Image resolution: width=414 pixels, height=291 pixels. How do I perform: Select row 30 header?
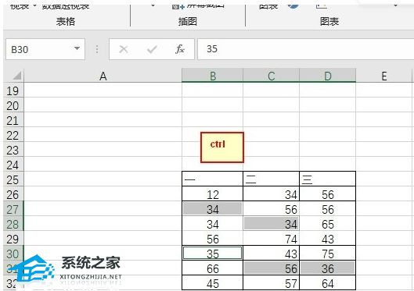(x=13, y=254)
